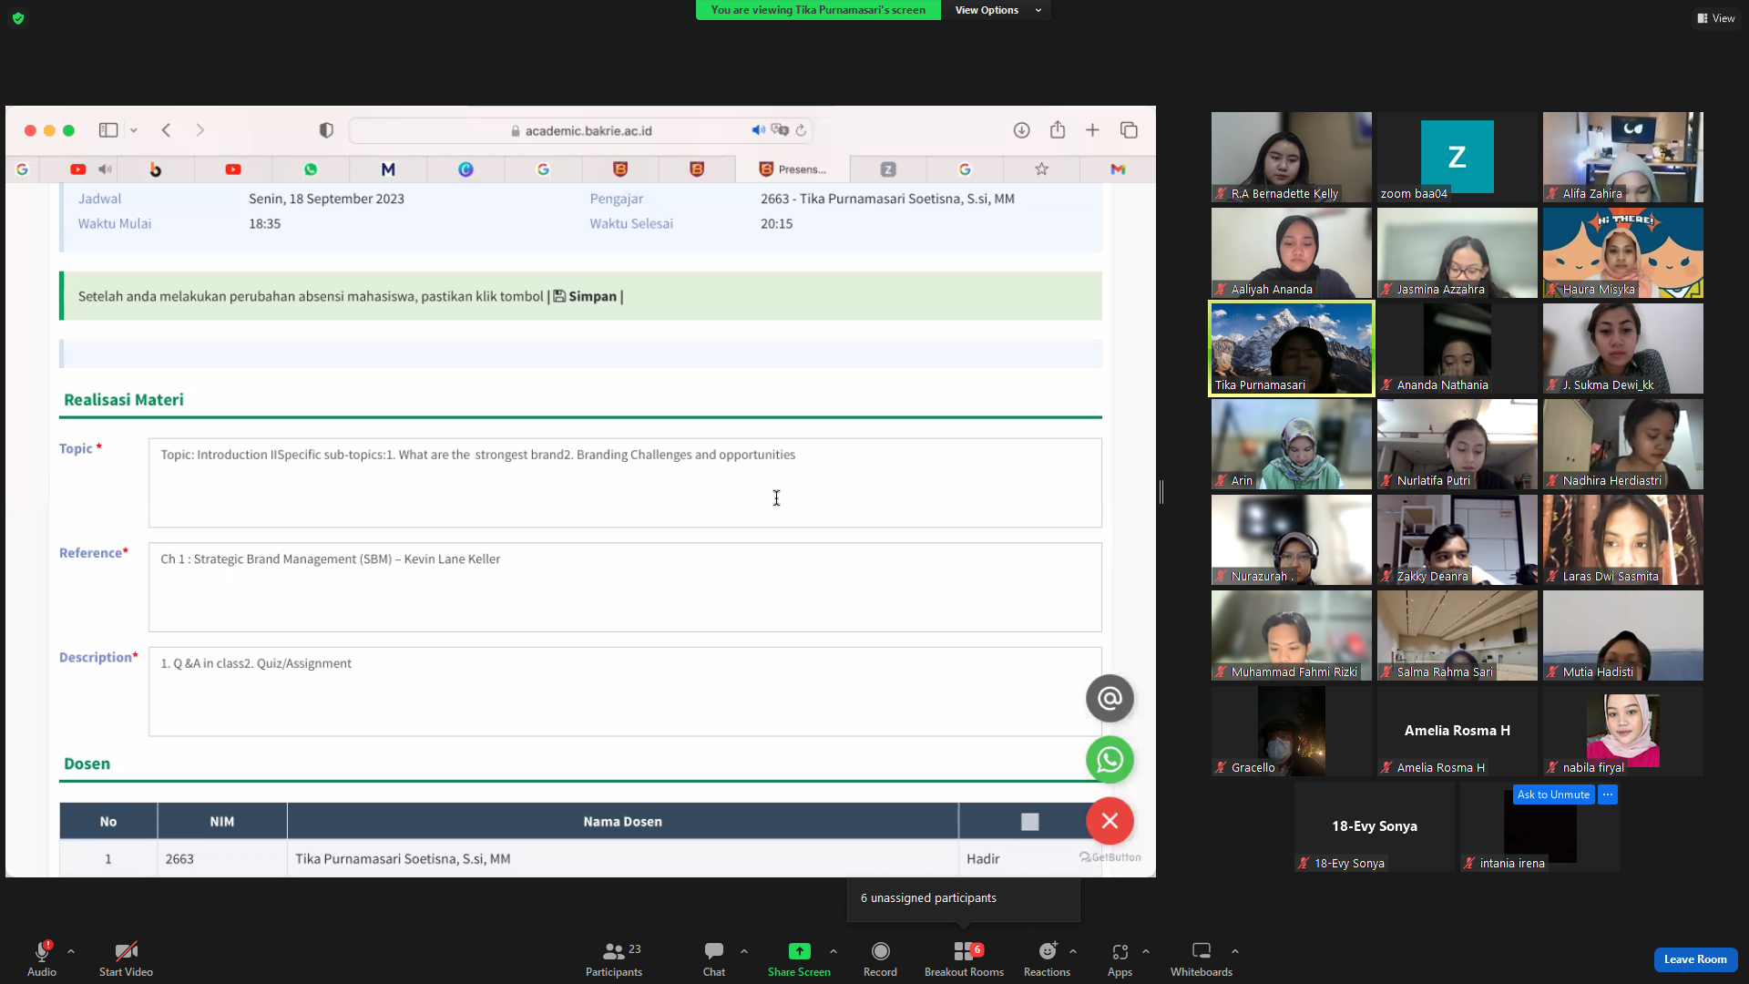1749x984 pixels.
Task: Open Safari sidebar dropdown chevron
Action: pyautogui.click(x=134, y=130)
